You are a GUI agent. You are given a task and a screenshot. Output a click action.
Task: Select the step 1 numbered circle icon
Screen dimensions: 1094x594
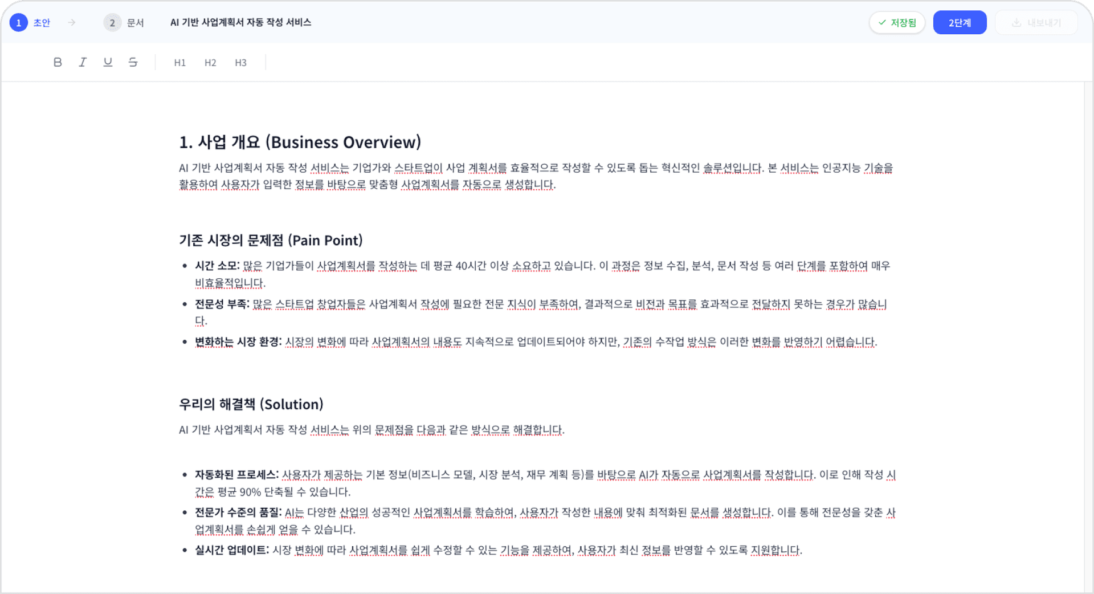(18, 22)
